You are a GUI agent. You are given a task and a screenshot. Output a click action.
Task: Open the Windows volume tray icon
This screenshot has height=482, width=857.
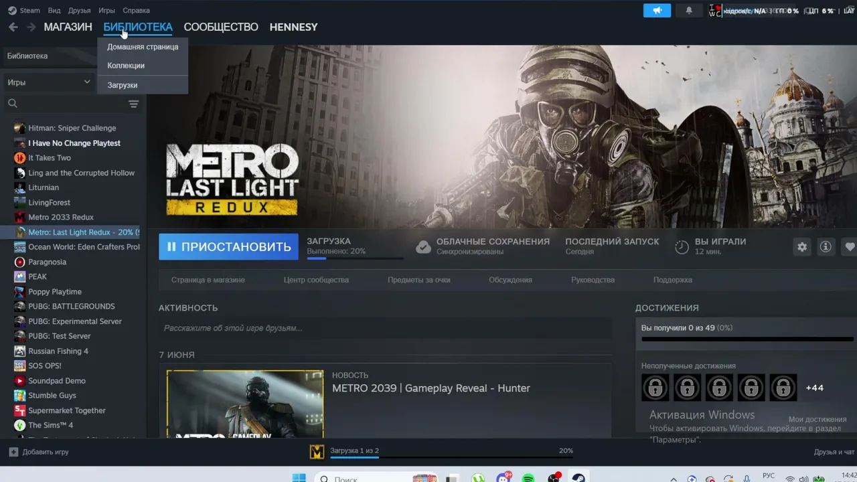pos(804,479)
